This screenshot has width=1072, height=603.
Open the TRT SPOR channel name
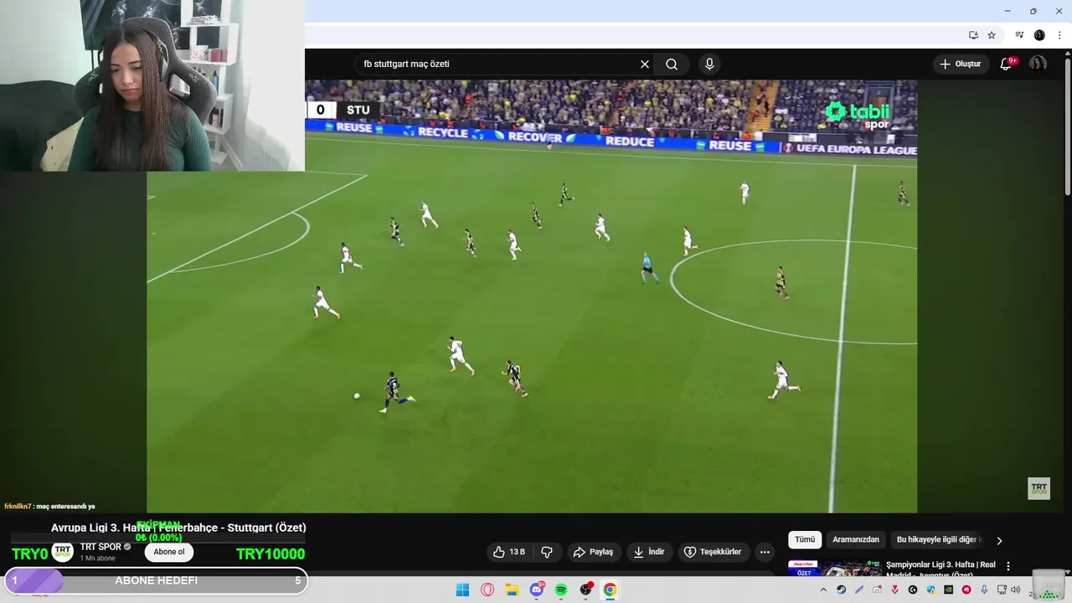coord(100,547)
